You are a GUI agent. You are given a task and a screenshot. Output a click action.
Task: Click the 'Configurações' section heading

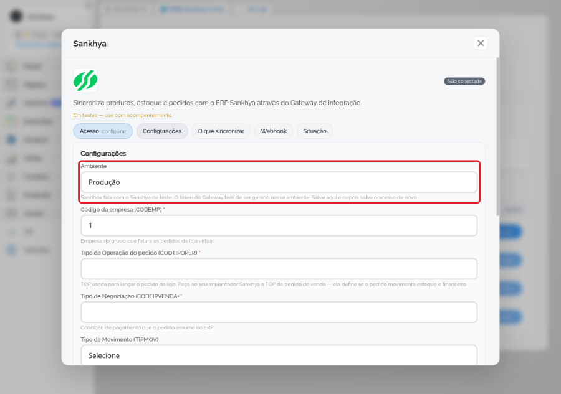coord(103,154)
